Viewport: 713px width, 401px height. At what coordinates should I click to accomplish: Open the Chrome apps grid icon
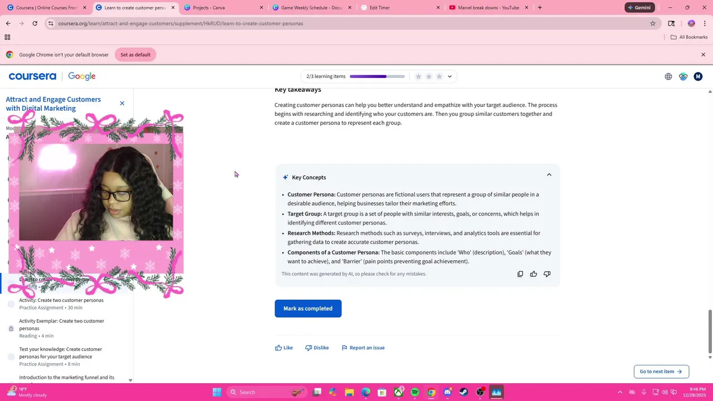click(x=7, y=37)
